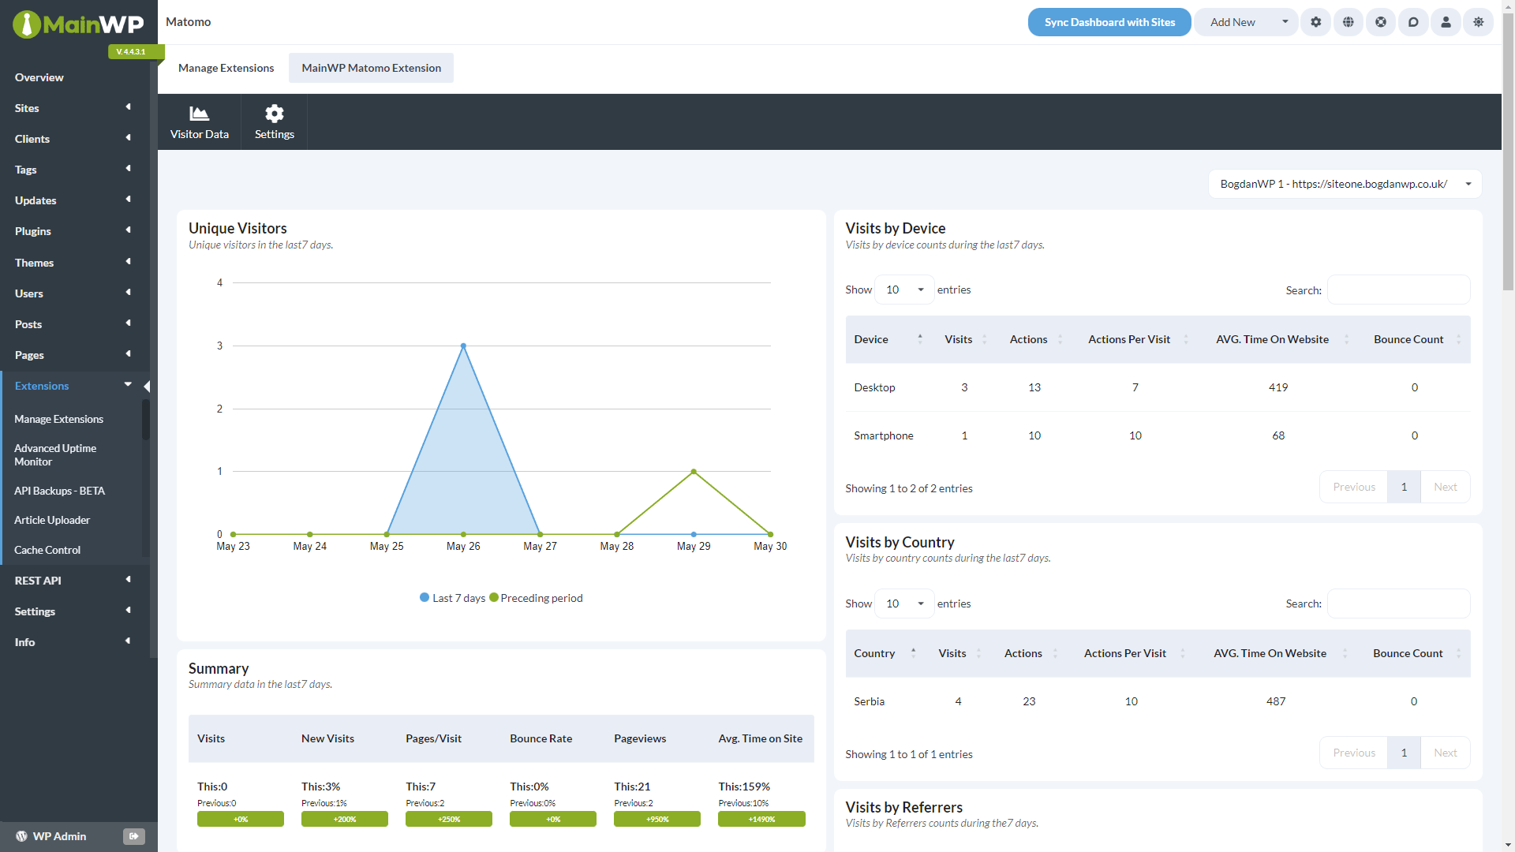Click the lifebuoy help icon in header

(x=1380, y=22)
